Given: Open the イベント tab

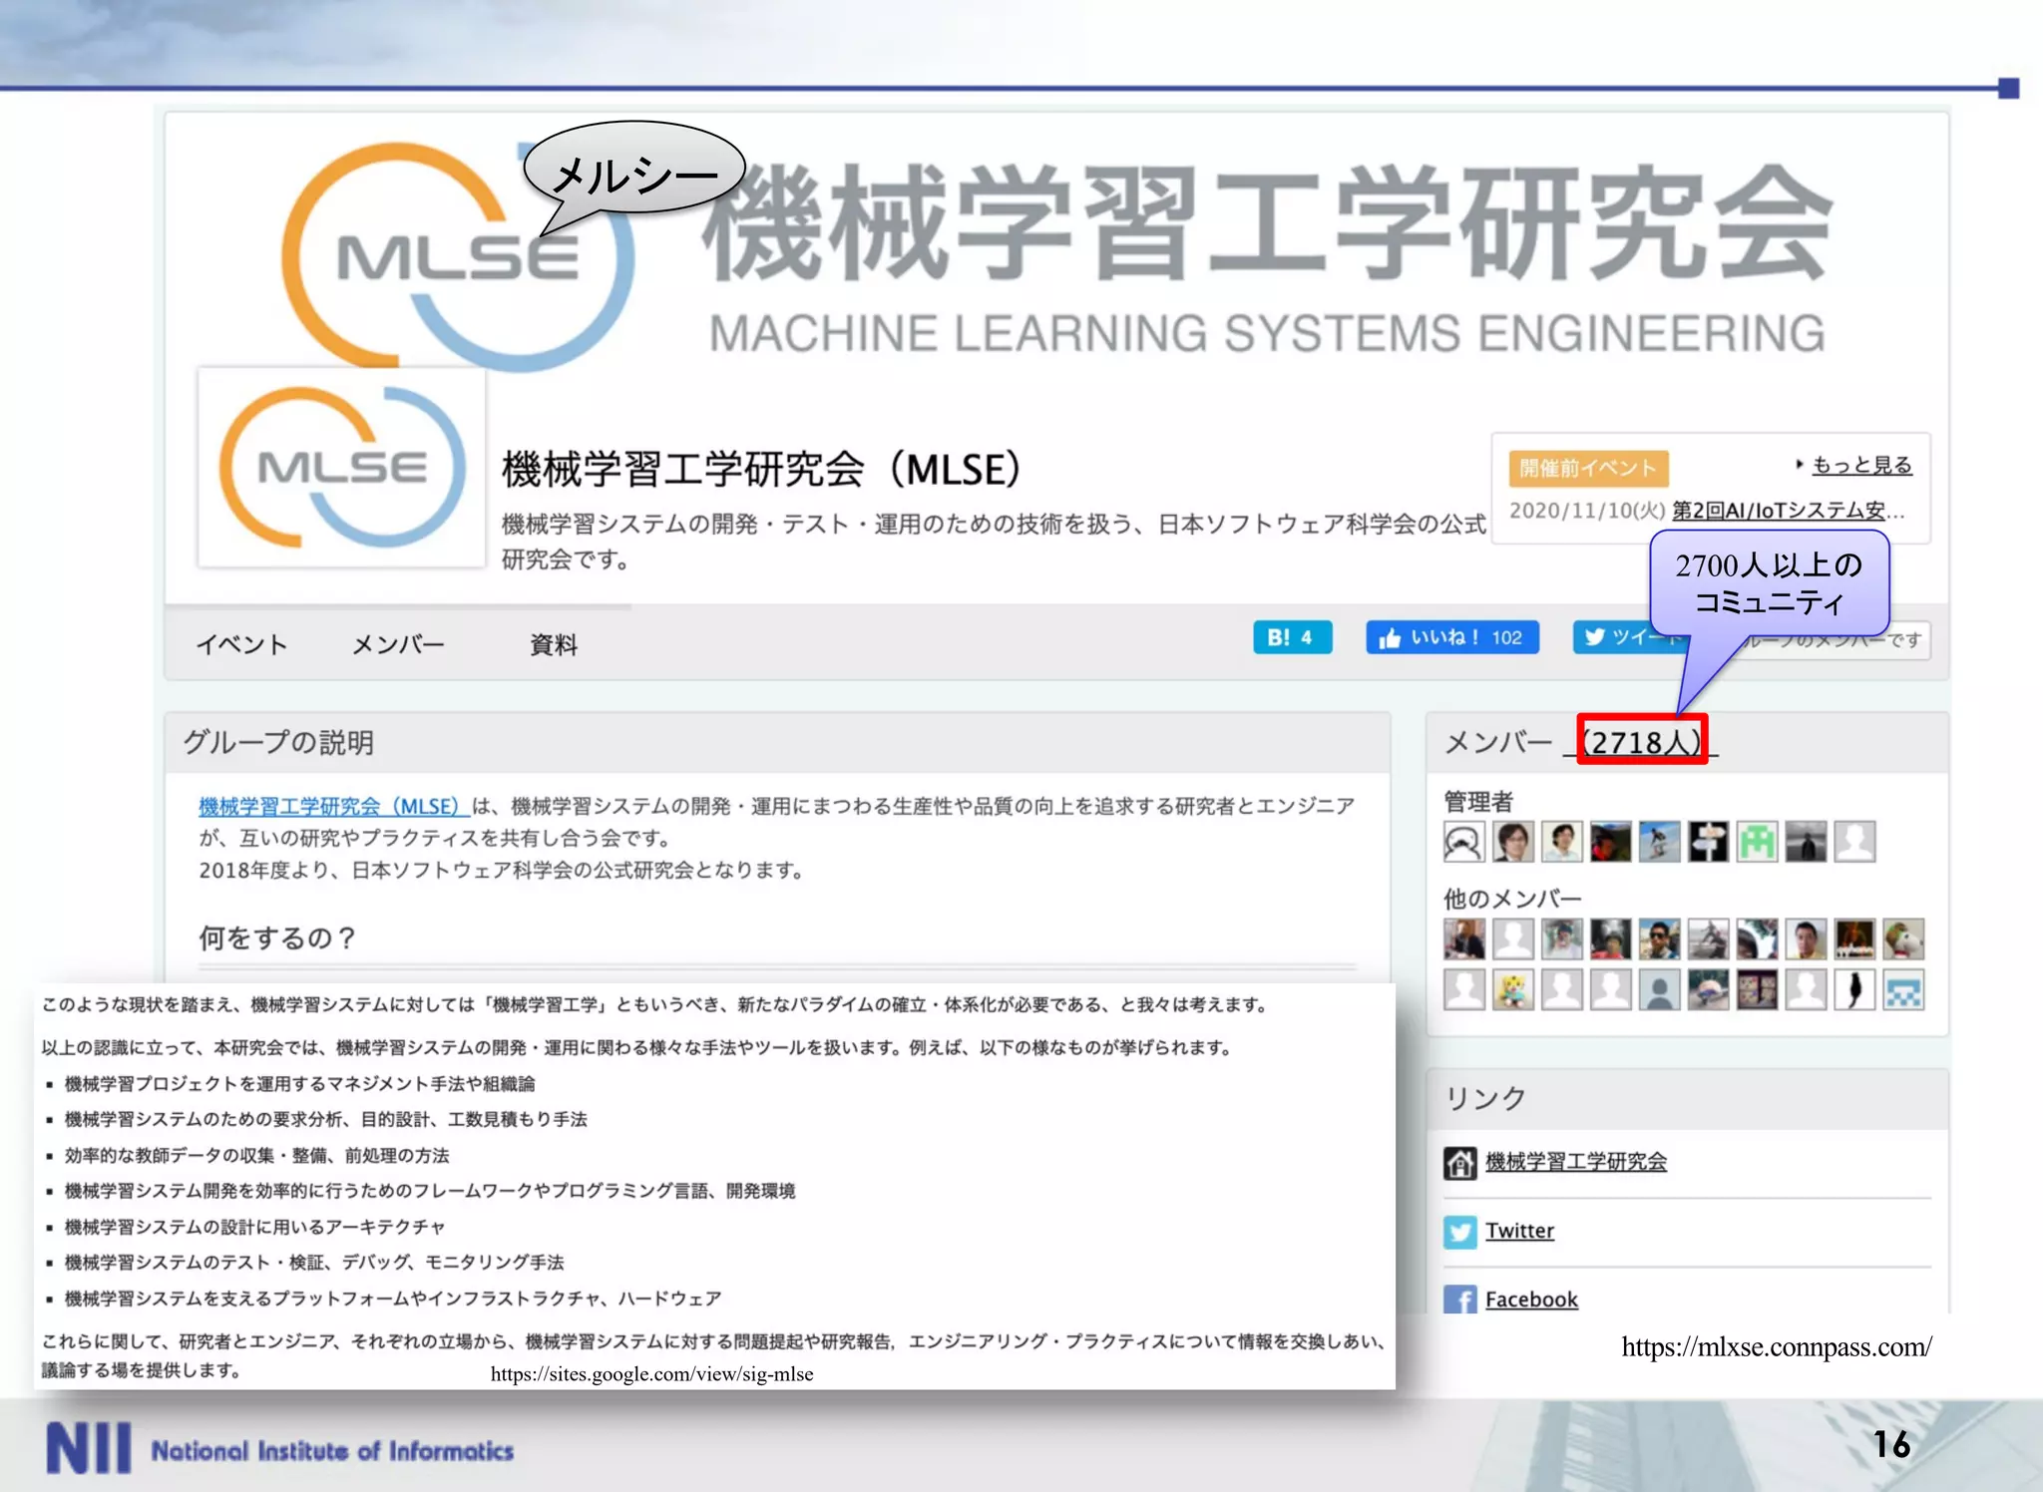Looking at the screenshot, I should pyautogui.click(x=241, y=644).
